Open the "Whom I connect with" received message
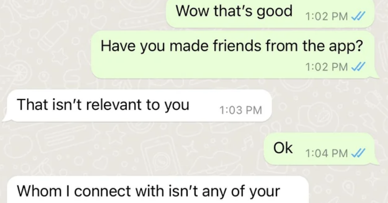388x203 pixels. click(156, 190)
